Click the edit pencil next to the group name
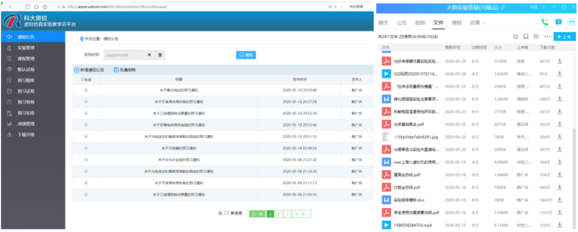This screenshot has width=578, height=232. pyautogui.click(x=503, y=8)
